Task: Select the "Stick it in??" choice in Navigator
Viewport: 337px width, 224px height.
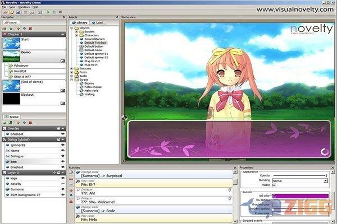Action: [24, 76]
